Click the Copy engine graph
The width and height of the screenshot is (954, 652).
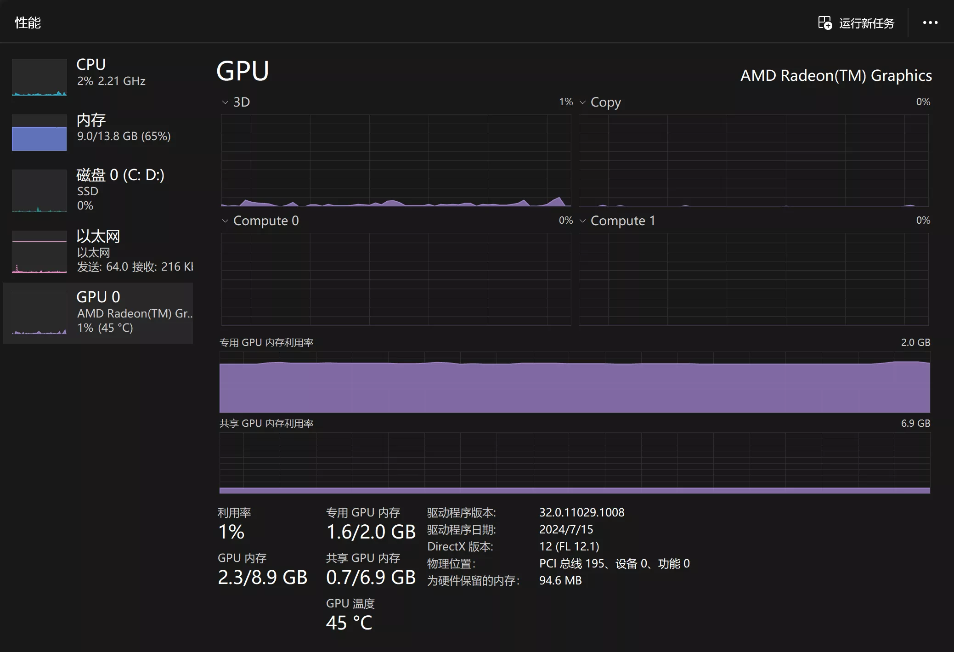(x=753, y=160)
